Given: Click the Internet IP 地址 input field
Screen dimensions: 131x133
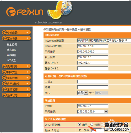Looking at the screenshot, I should [x=93, y=46].
